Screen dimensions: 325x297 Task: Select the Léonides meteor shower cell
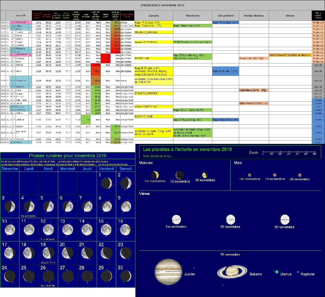coord(254,90)
